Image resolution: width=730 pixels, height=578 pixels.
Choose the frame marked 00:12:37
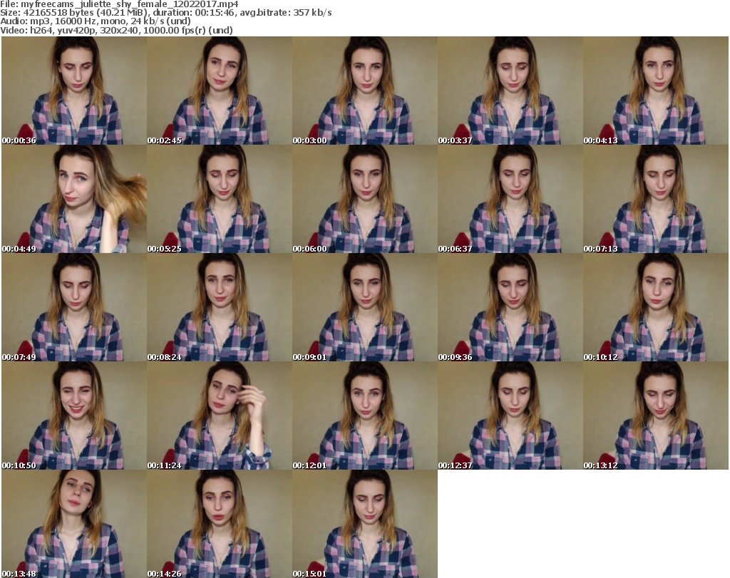(x=510, y=416)
